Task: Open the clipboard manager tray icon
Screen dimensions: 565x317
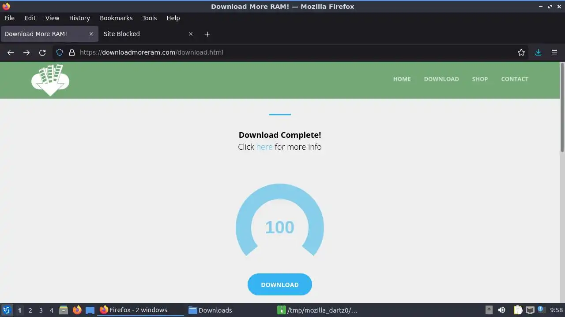Action: coord(517,310)
